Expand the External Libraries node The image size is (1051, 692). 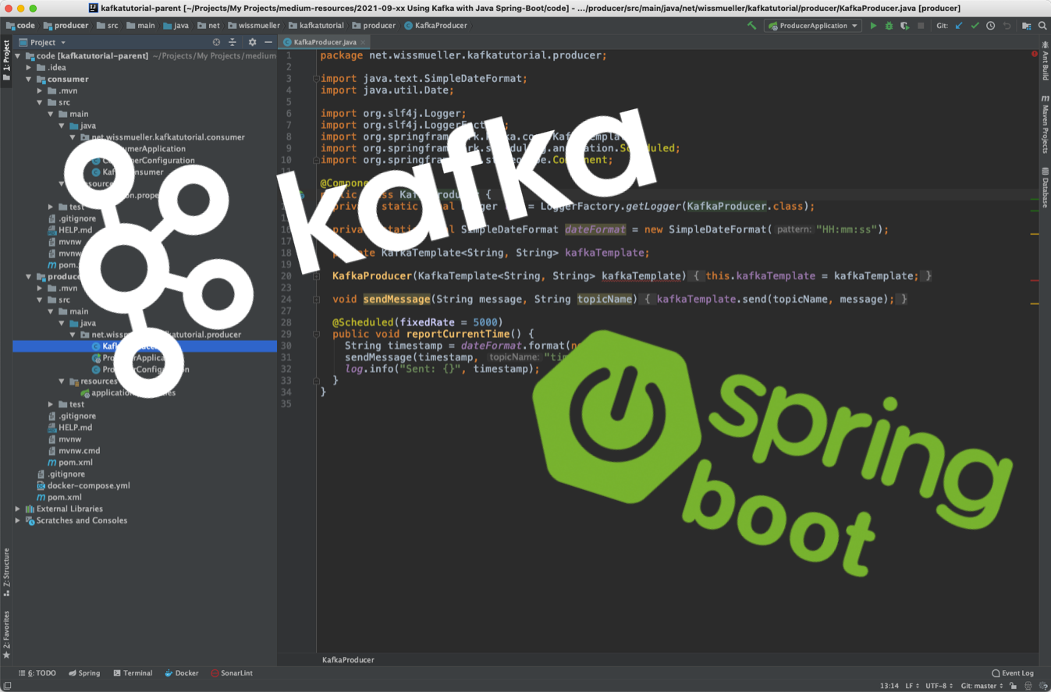pos(18,509)
